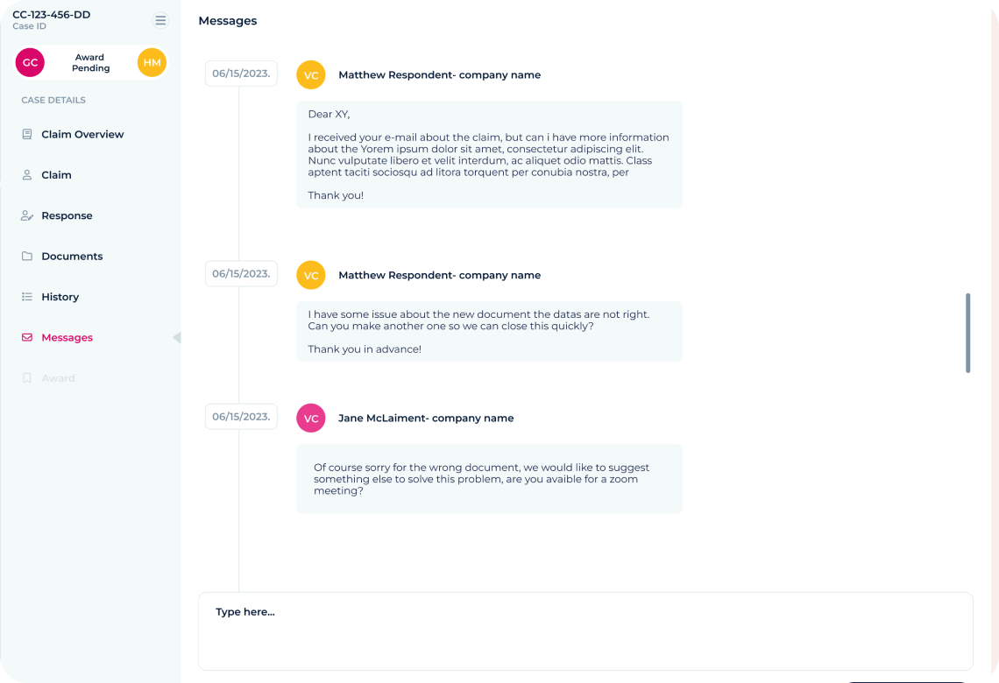This screenshot has height=683, width=999.
Task: Click the Award bookmark icon
Action: (27, 378)
